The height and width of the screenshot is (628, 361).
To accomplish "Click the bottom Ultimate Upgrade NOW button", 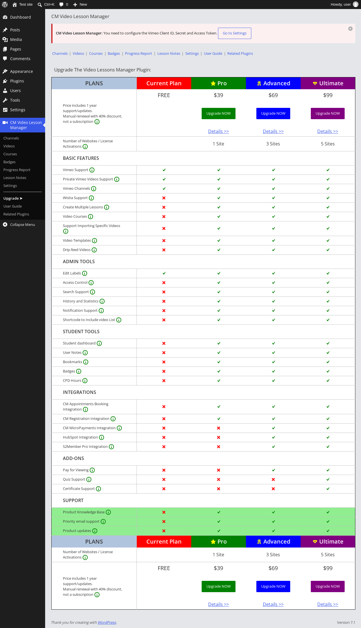I will [328, 586].
